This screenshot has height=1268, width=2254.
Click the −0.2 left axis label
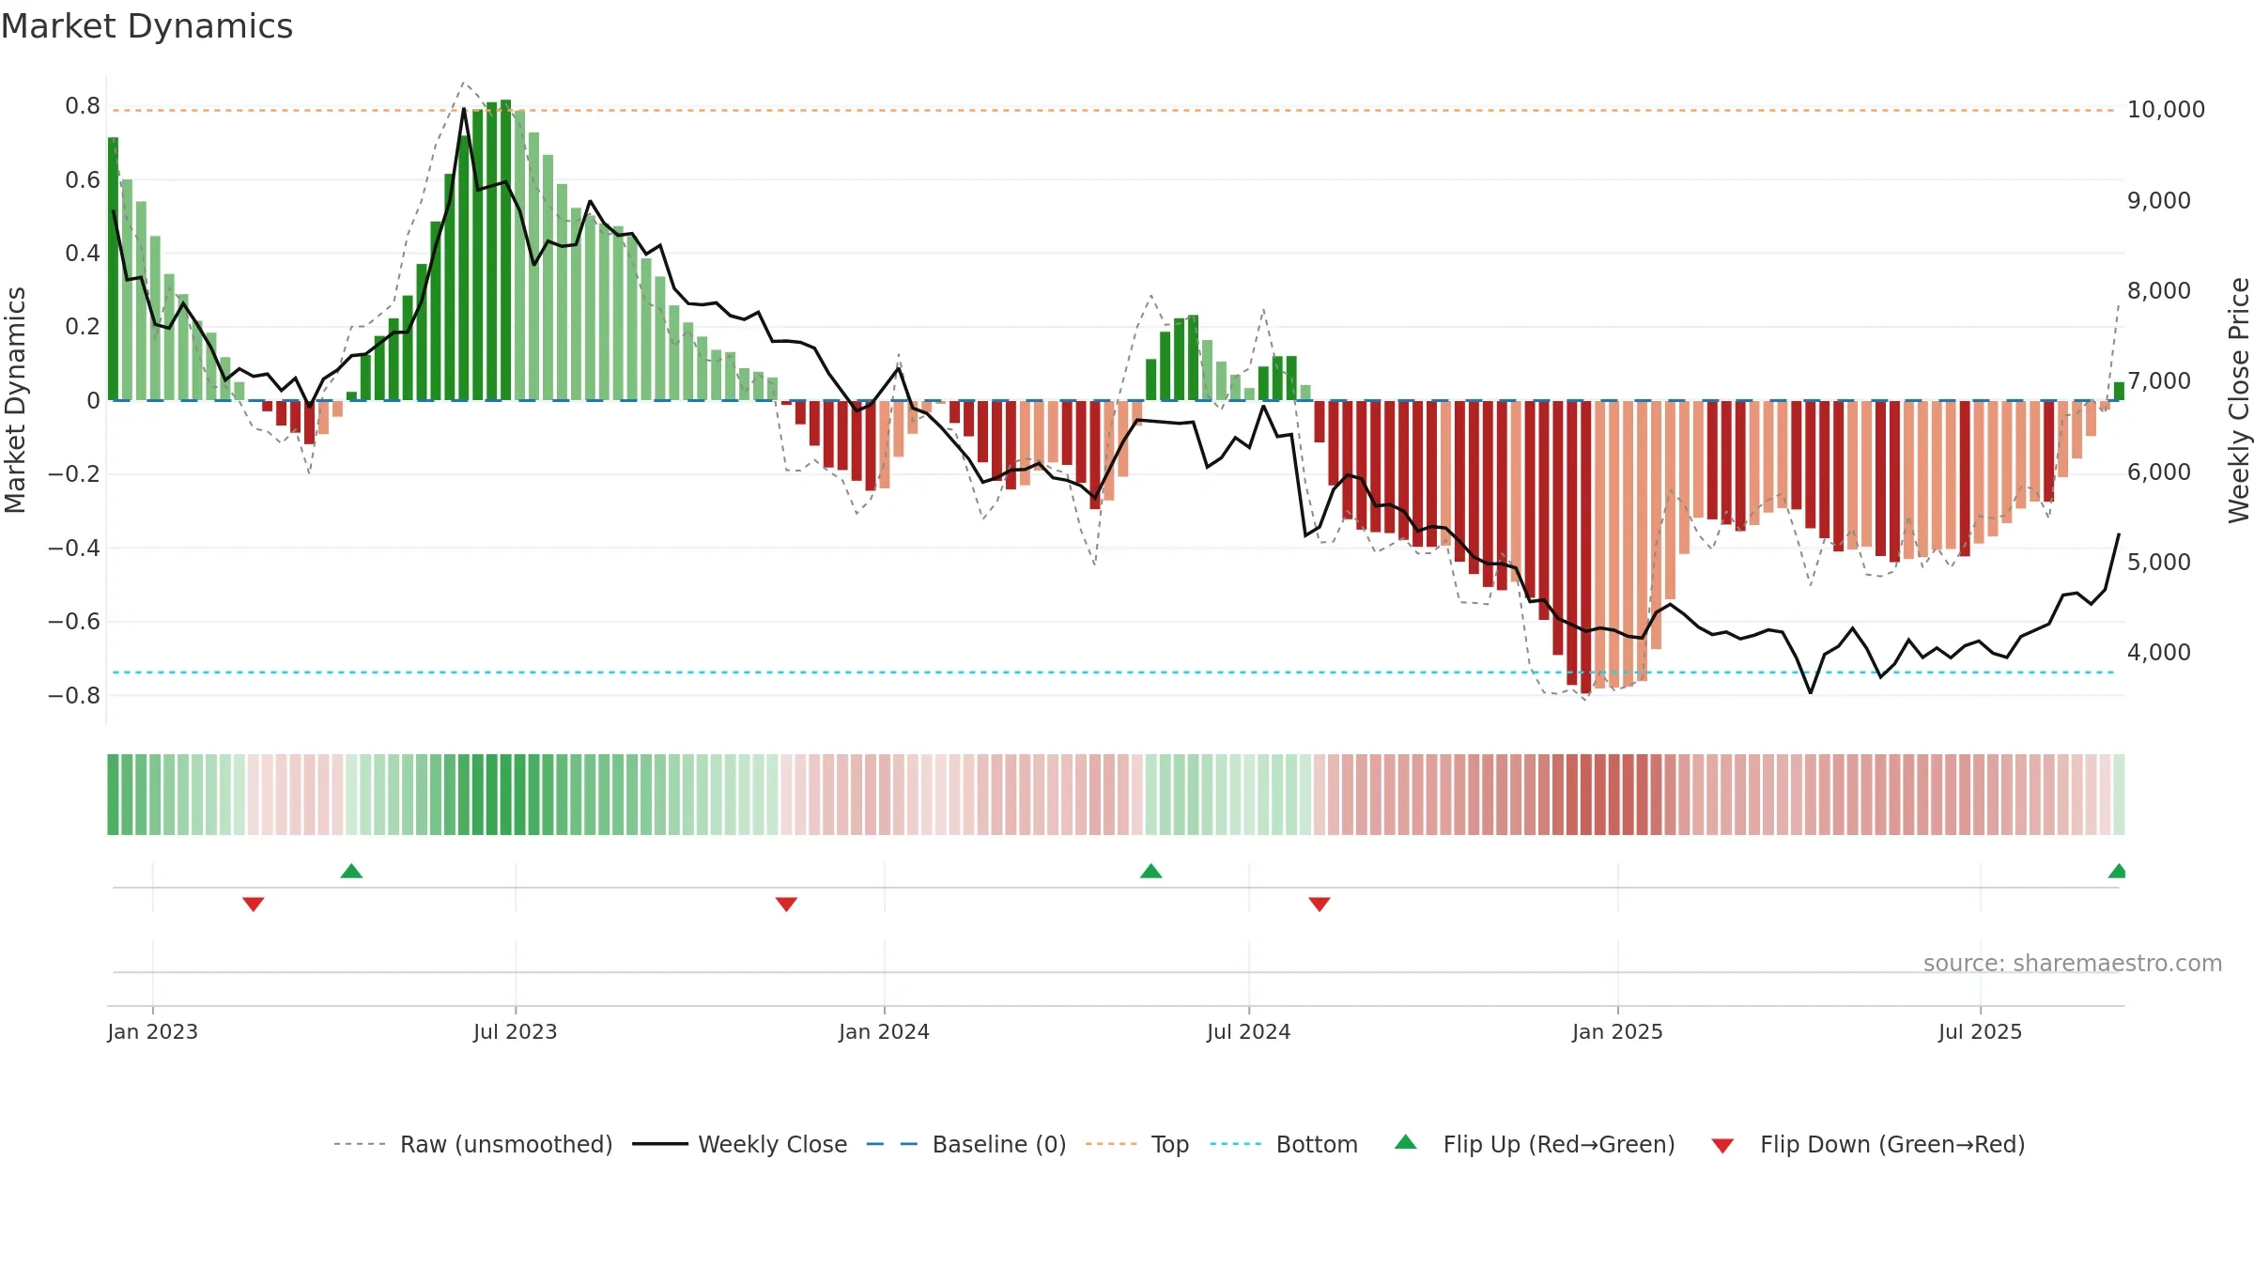click(x=74, y=473)
